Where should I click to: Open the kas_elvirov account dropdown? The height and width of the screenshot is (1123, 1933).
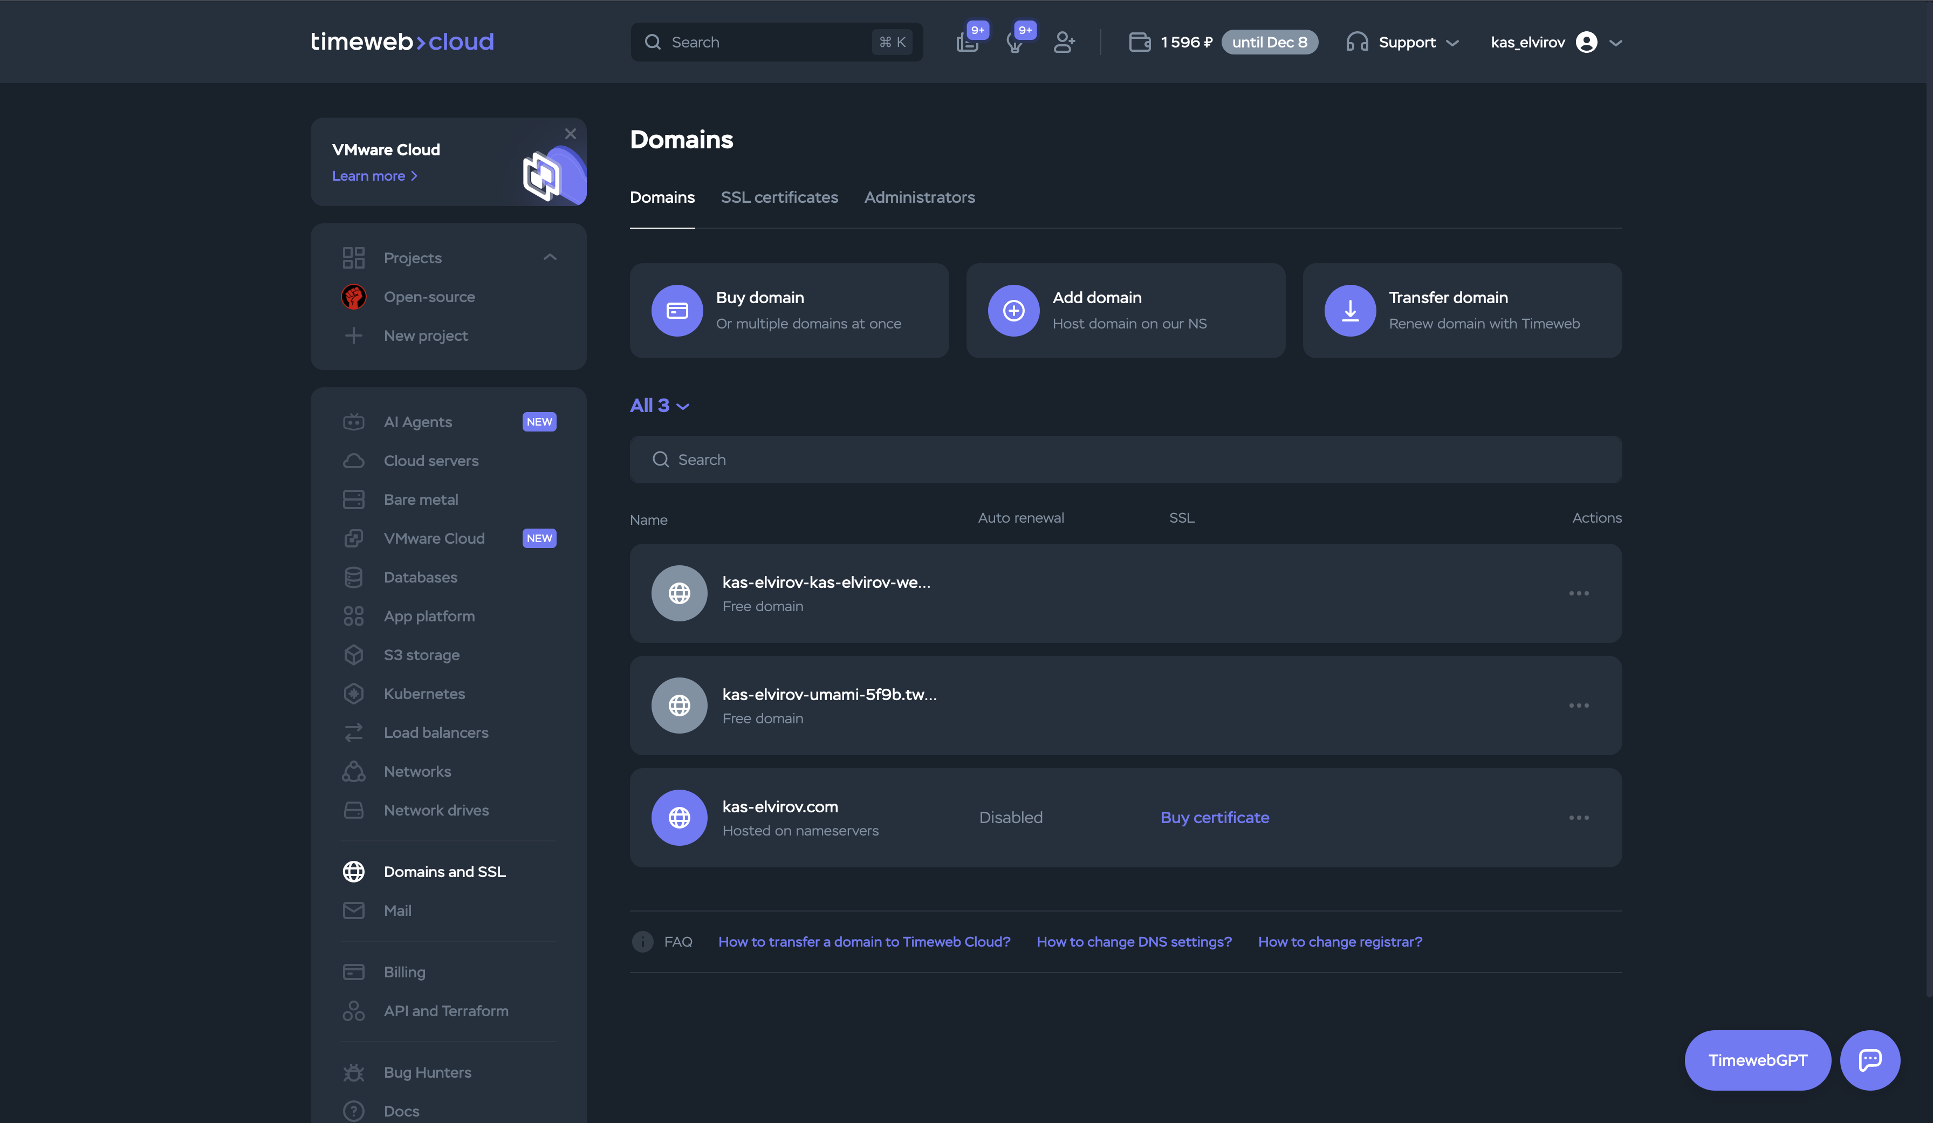(1554, 42)
